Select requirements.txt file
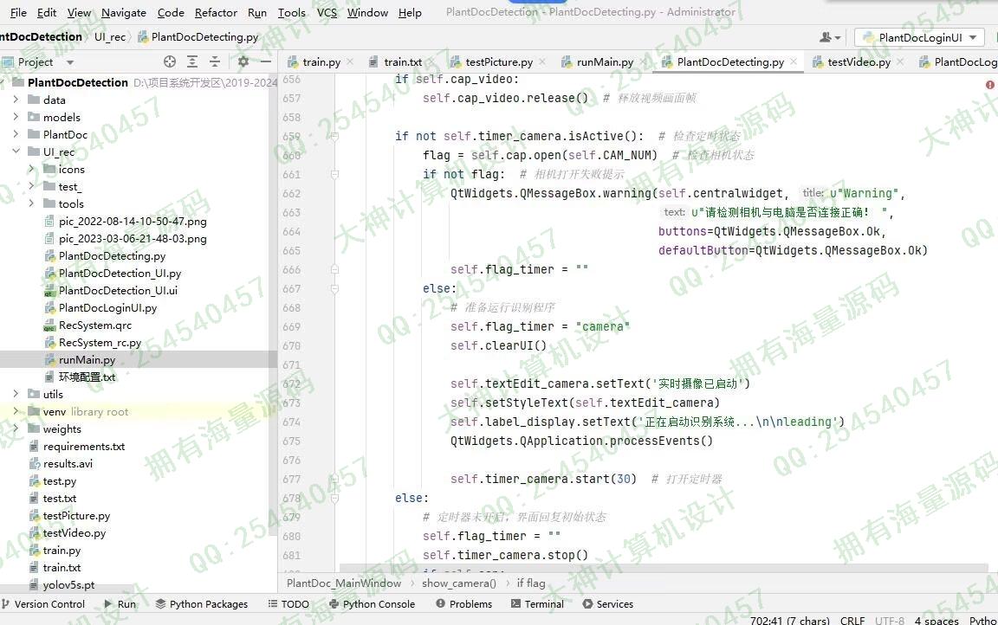The width and height of the screenshot is (998, 625). click(83, 447)
